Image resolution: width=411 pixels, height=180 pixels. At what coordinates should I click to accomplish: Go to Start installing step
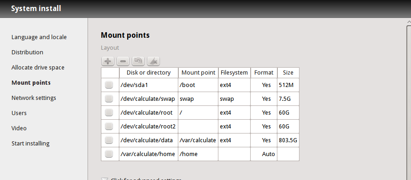(30, 144)
